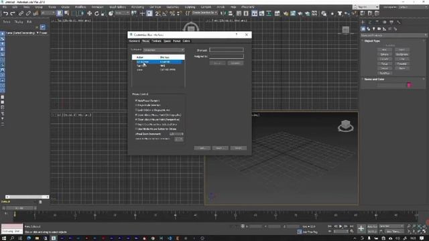This screenshot has height=241, width=429.
Task: Open the Sign In dropdown
Action: [366, 7]
